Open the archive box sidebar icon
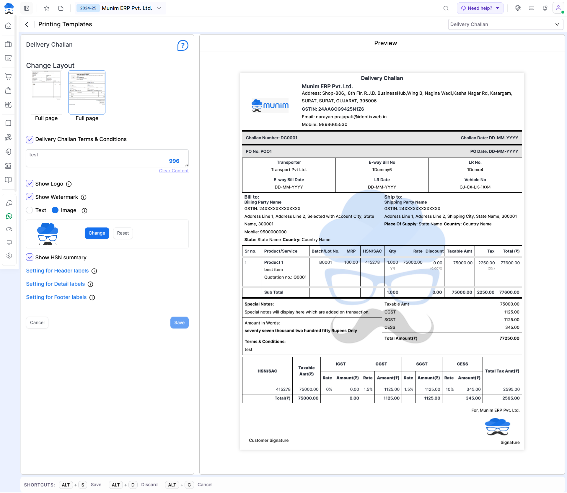This screenshot has height=493, width=567. tap(8, 58)
